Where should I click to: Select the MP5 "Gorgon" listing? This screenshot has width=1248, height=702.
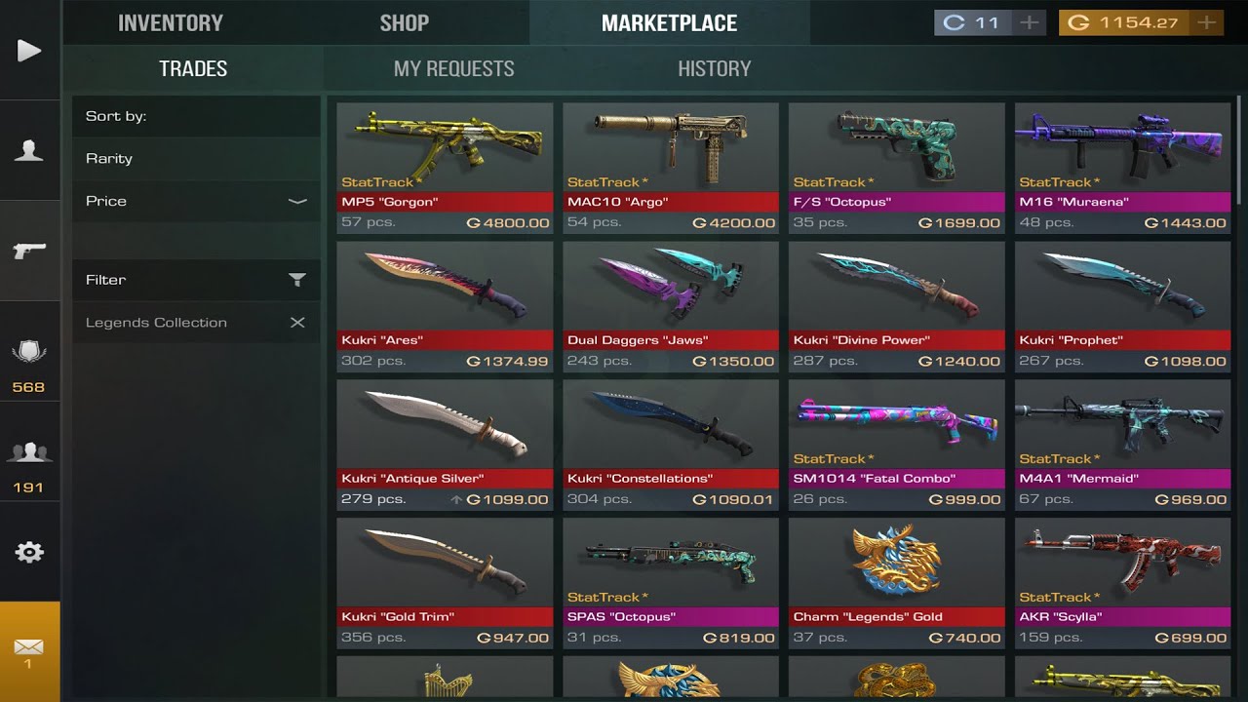(x=445, y=168)
